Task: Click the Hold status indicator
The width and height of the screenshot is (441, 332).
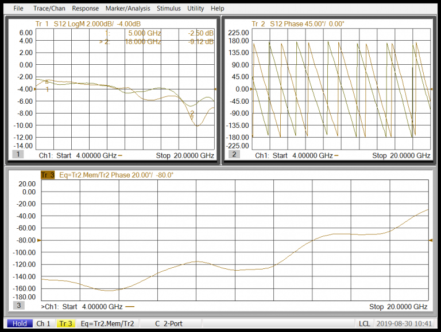Action: pos(20,323)
